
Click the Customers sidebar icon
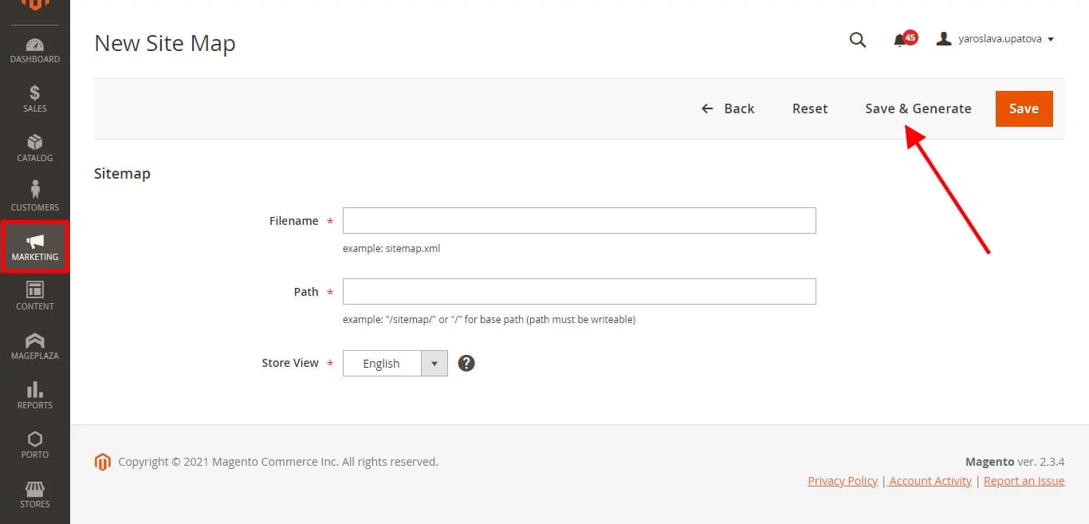pyautogui.click(x=34, y=193)
